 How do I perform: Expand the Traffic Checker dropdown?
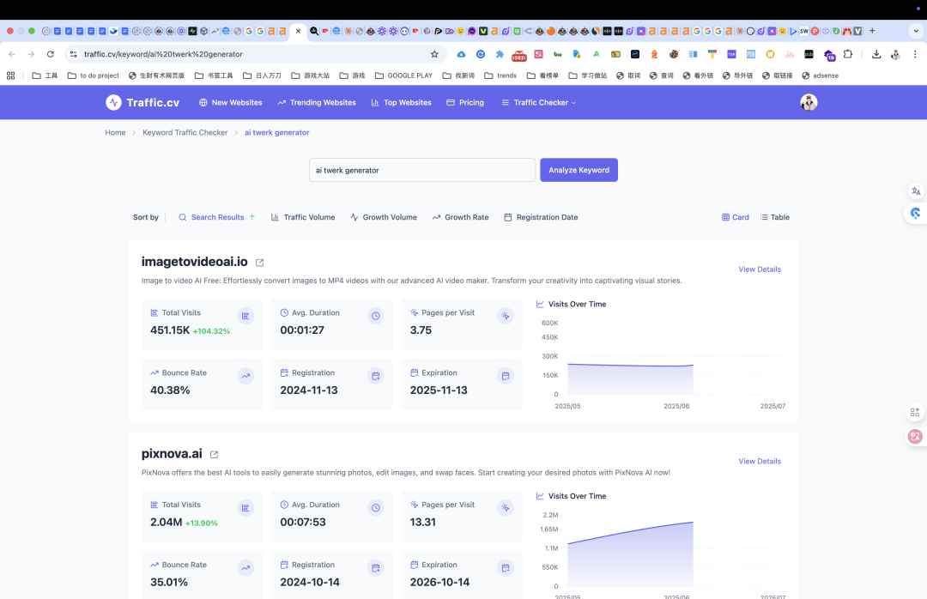(538, 102)
